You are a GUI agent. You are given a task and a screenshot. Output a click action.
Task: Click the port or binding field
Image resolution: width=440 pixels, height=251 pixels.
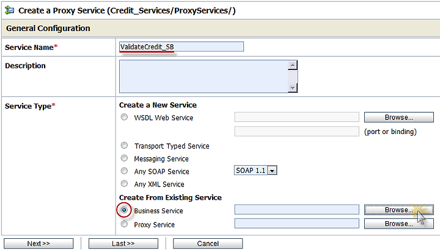coord(296,131)
